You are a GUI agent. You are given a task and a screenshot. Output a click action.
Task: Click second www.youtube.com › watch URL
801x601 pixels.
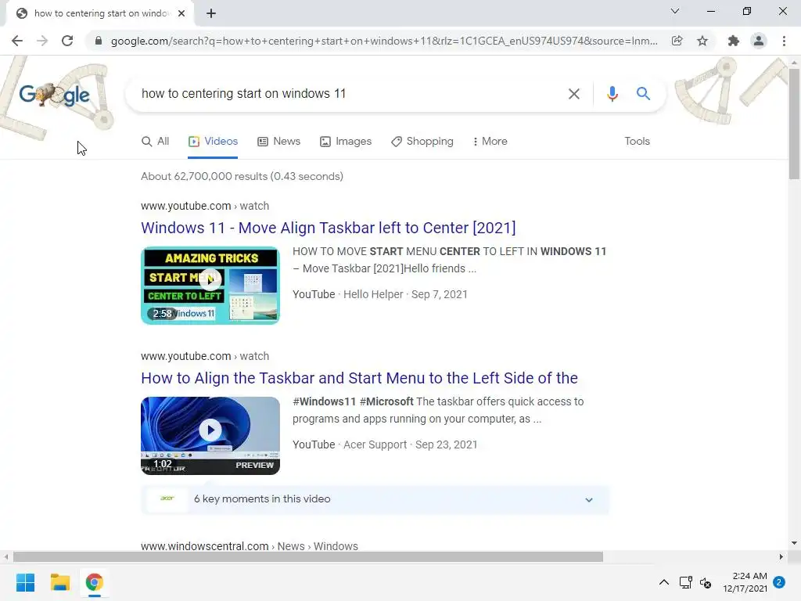coord(205,356)
